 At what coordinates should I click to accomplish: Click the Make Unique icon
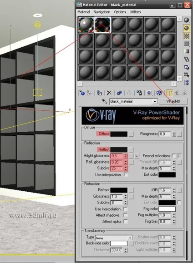pos(129,93)
